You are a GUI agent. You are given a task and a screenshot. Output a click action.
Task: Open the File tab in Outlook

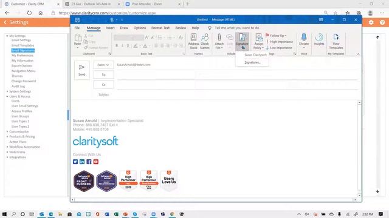77,28
